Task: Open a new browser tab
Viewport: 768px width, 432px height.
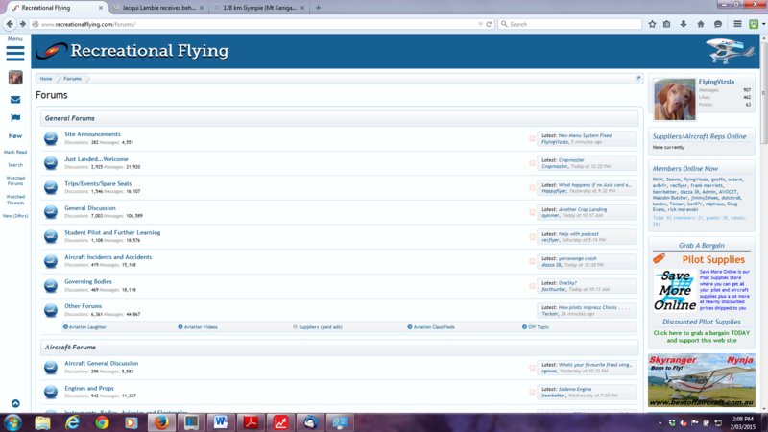Action: (318, 8)
